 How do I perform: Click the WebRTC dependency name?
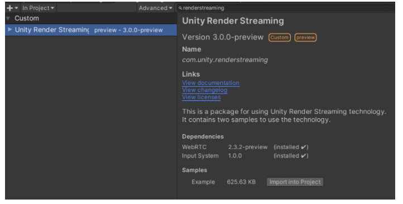coord(194,147)
